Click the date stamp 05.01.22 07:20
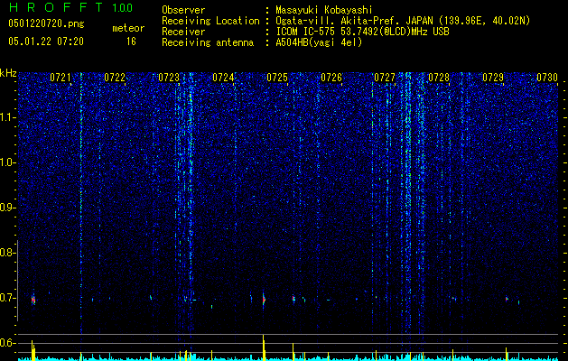Viewport: 568px width, 361px height. [46, 42]
